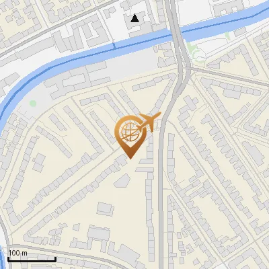269x269 pixels.
Task: Select the square building in the lower center
Action: coord(106,209)
